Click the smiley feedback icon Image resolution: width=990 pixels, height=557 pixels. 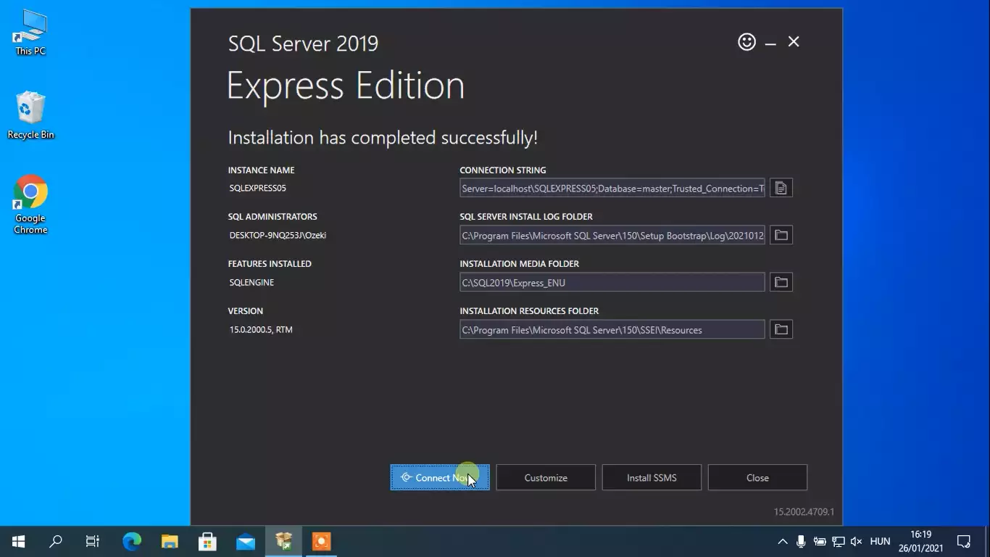tap(746, 42)
